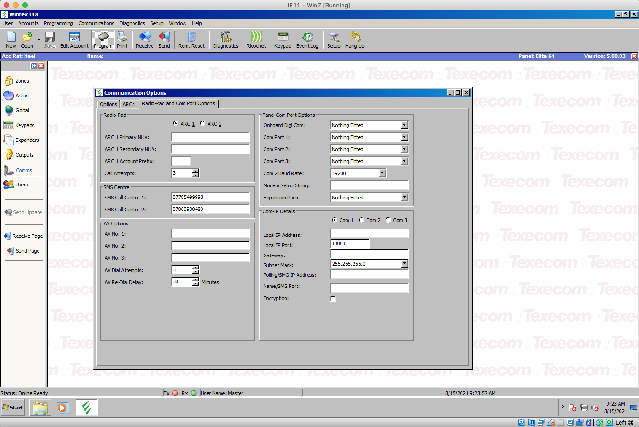The height and width of the screenshot is (427, 639).
Task: Click the Edit Account button
Action: coord(74,40)
